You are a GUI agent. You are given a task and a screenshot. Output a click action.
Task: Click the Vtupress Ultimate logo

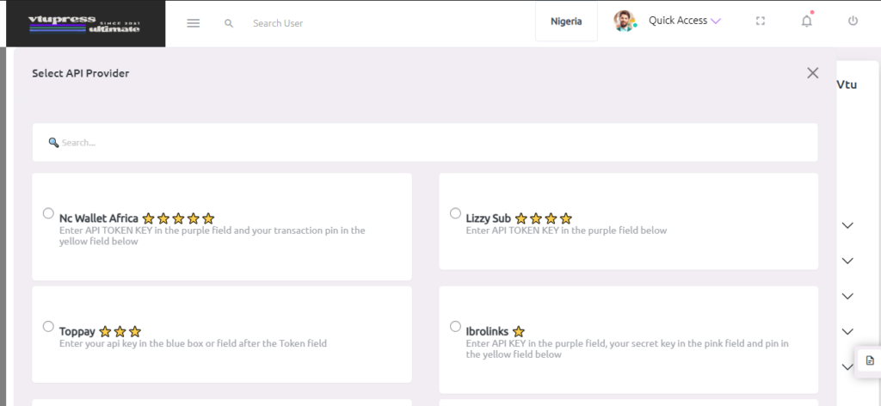83,23
